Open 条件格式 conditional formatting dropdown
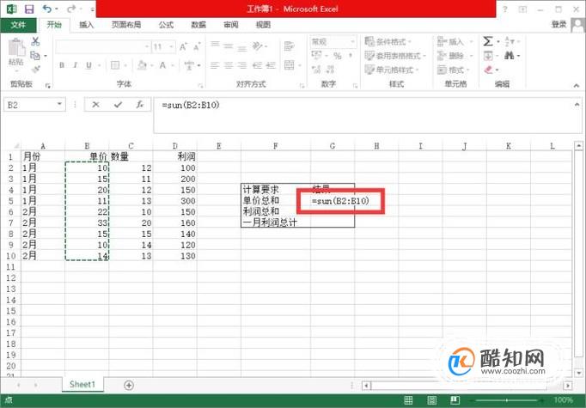The width and height of the screenshot is (586, 408). click(388, 41)
